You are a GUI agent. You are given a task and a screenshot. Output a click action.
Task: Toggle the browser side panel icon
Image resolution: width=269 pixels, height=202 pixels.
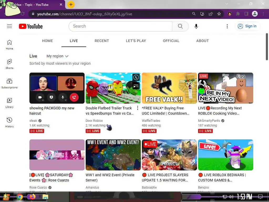click(246, 14)
